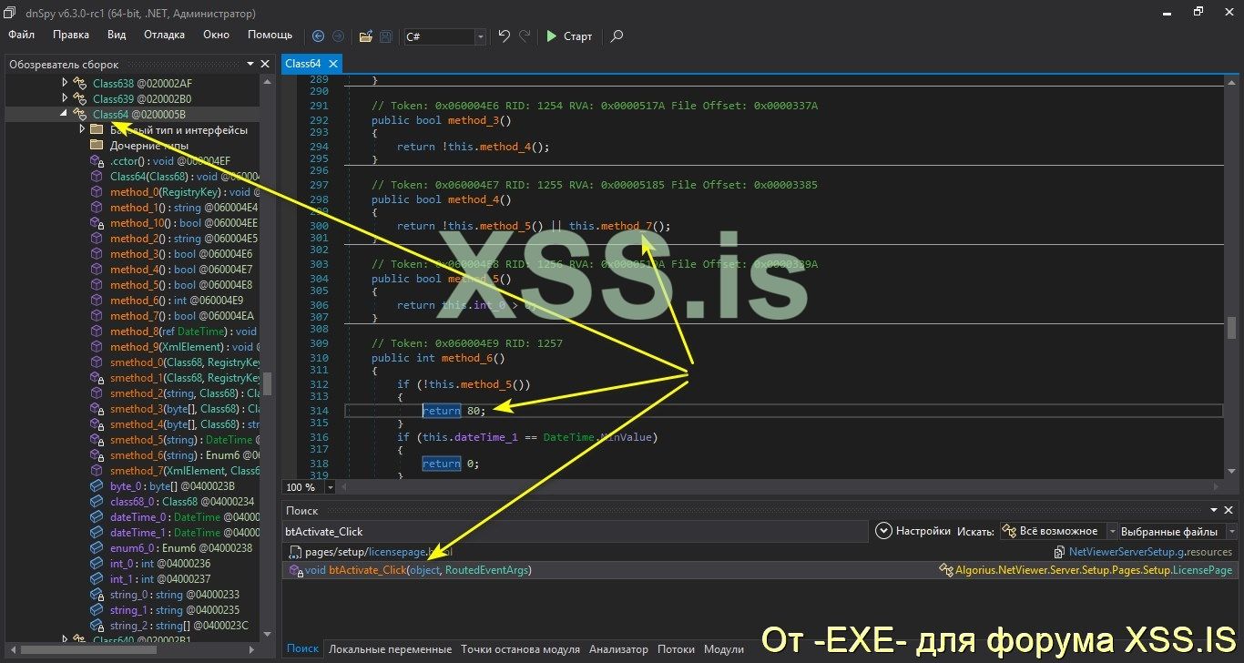Expand Базовый тип и интерфейсы folder
Image resolution: width=1244 pixels, height=663 pixels.
pos(82,129)
